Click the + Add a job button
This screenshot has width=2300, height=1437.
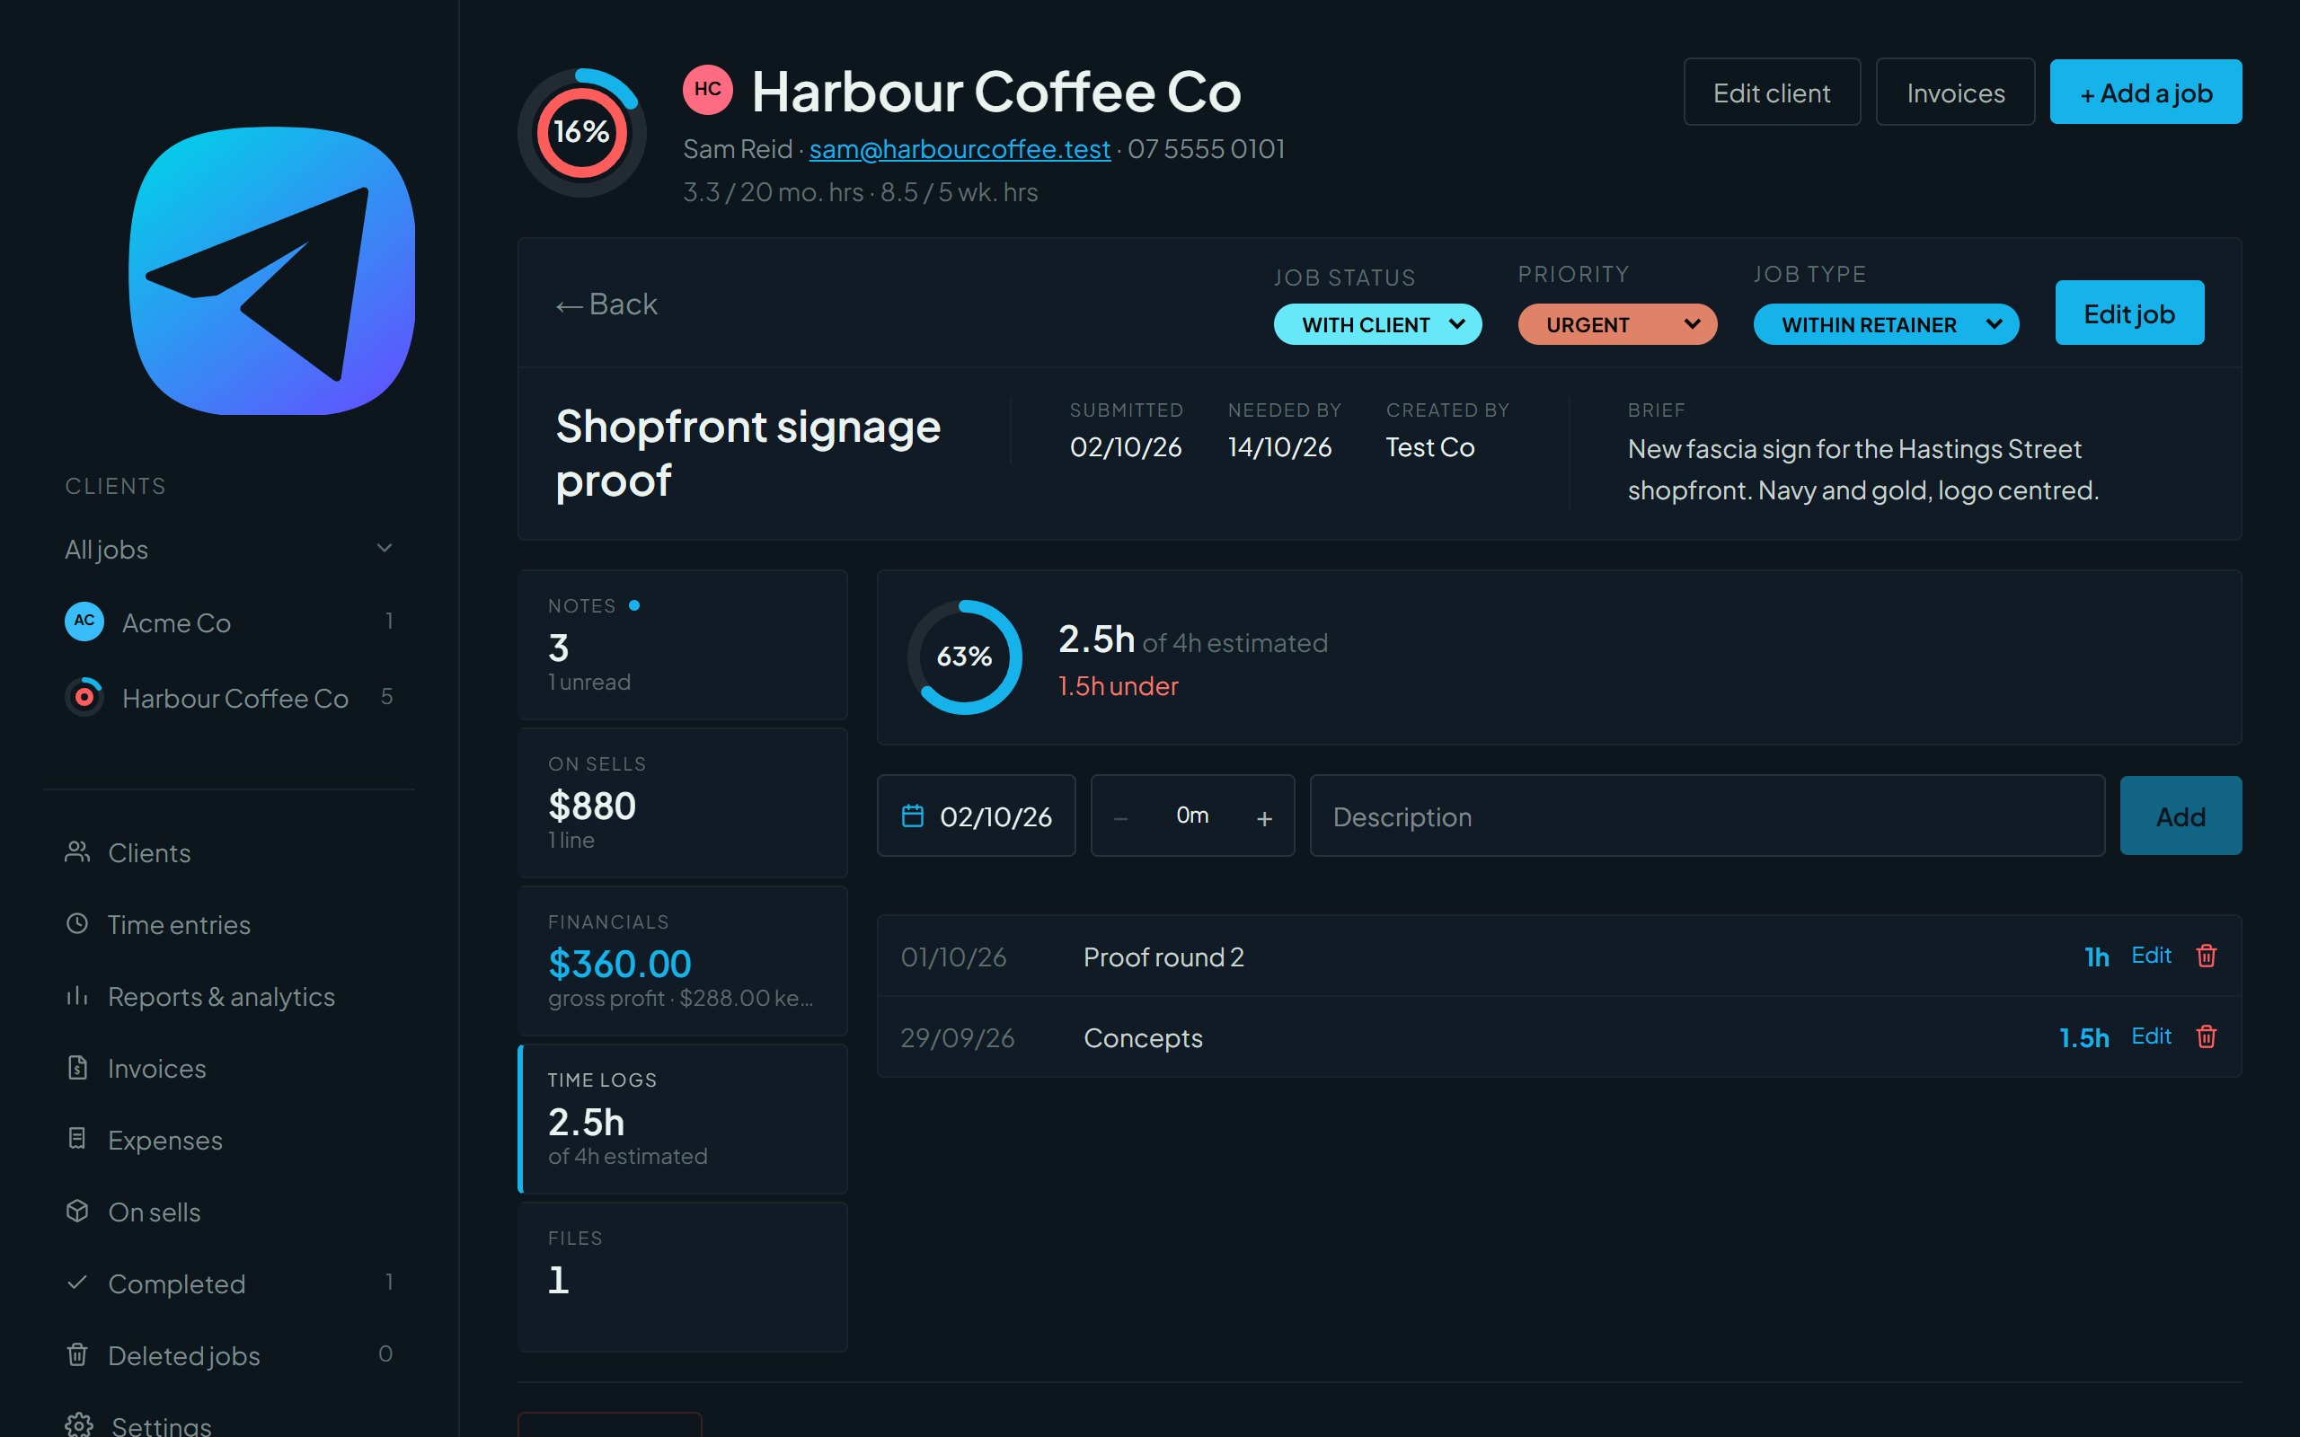click(2145, 93)
